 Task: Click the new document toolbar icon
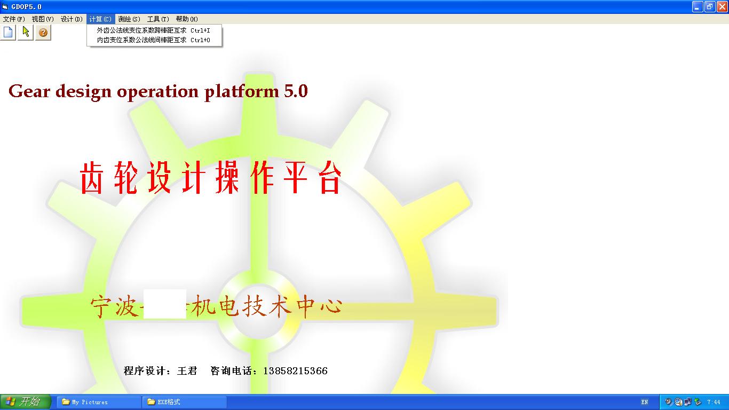(9, 32)
